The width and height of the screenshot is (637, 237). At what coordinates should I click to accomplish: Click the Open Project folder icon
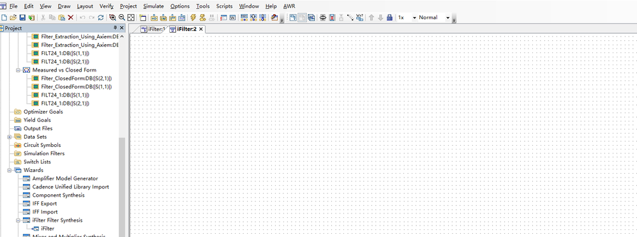tap(13, 17)
